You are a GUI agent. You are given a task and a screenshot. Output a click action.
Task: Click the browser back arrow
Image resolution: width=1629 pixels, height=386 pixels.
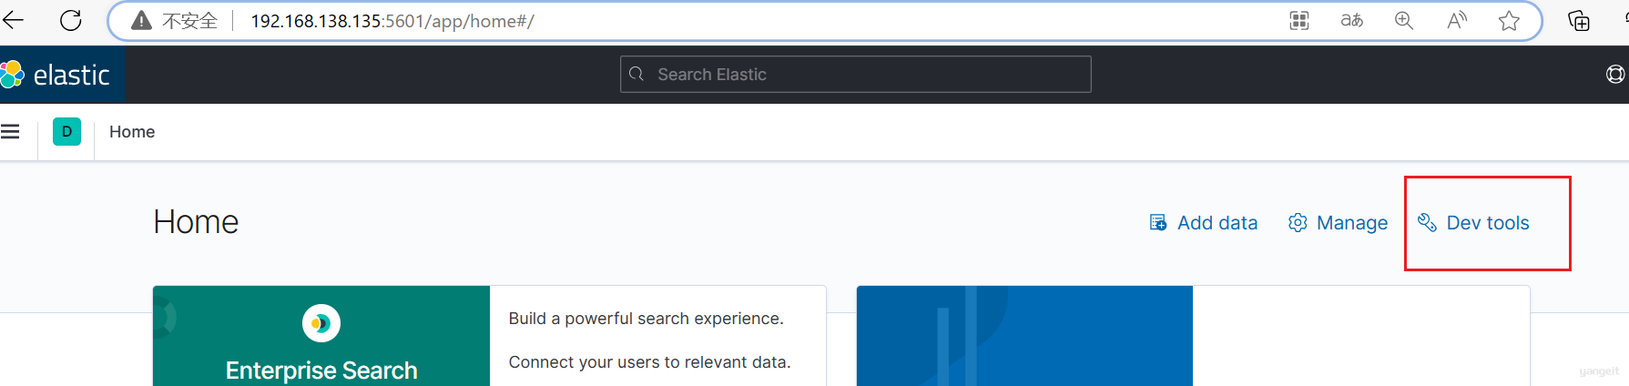(x=14, y=20)
